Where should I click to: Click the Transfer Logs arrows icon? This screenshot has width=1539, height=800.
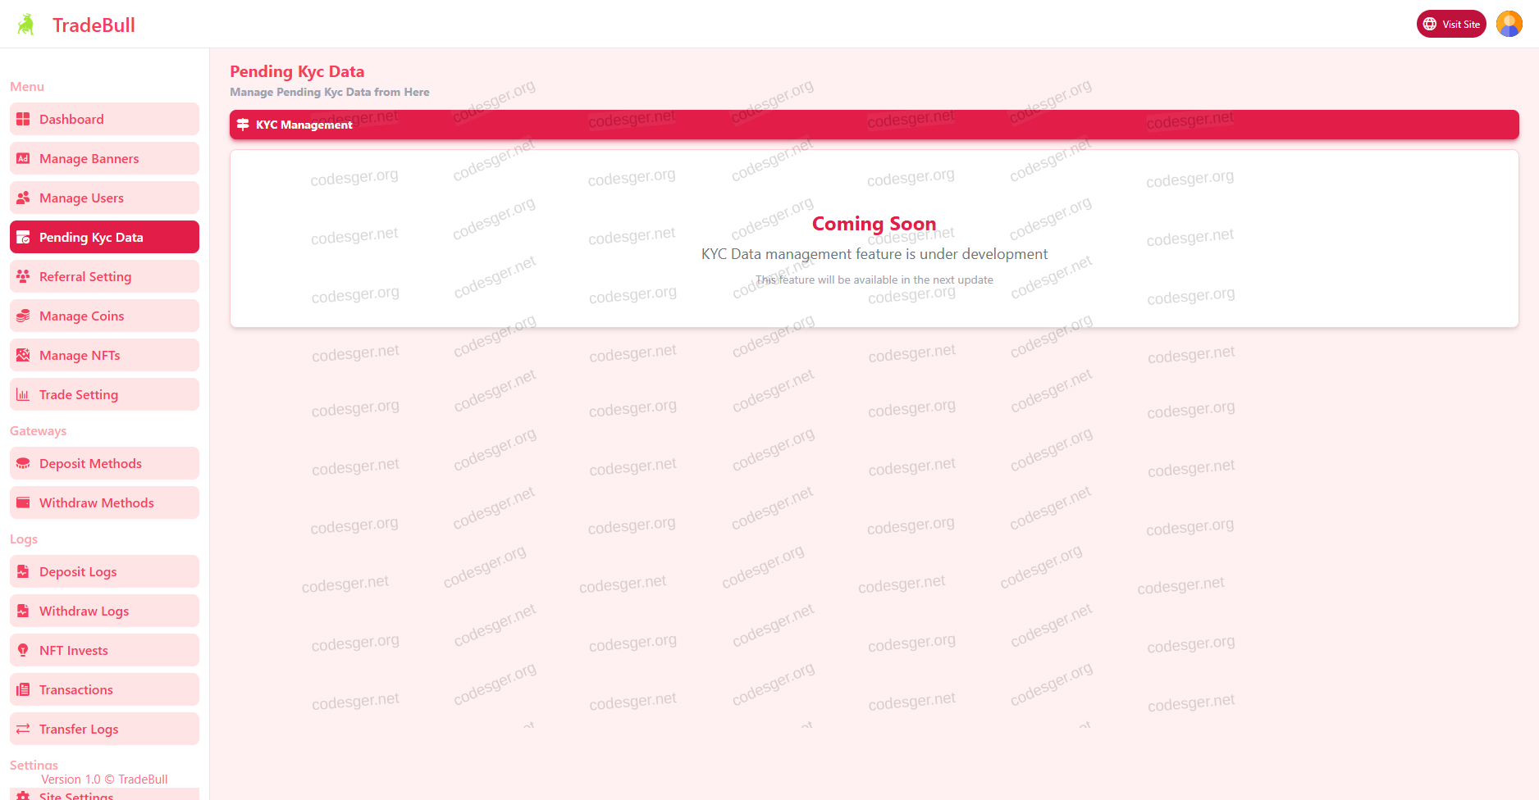(23, 730)
